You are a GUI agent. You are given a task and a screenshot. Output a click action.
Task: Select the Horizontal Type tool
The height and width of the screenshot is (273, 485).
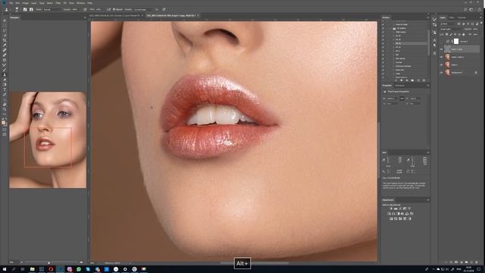click(5, 89)
